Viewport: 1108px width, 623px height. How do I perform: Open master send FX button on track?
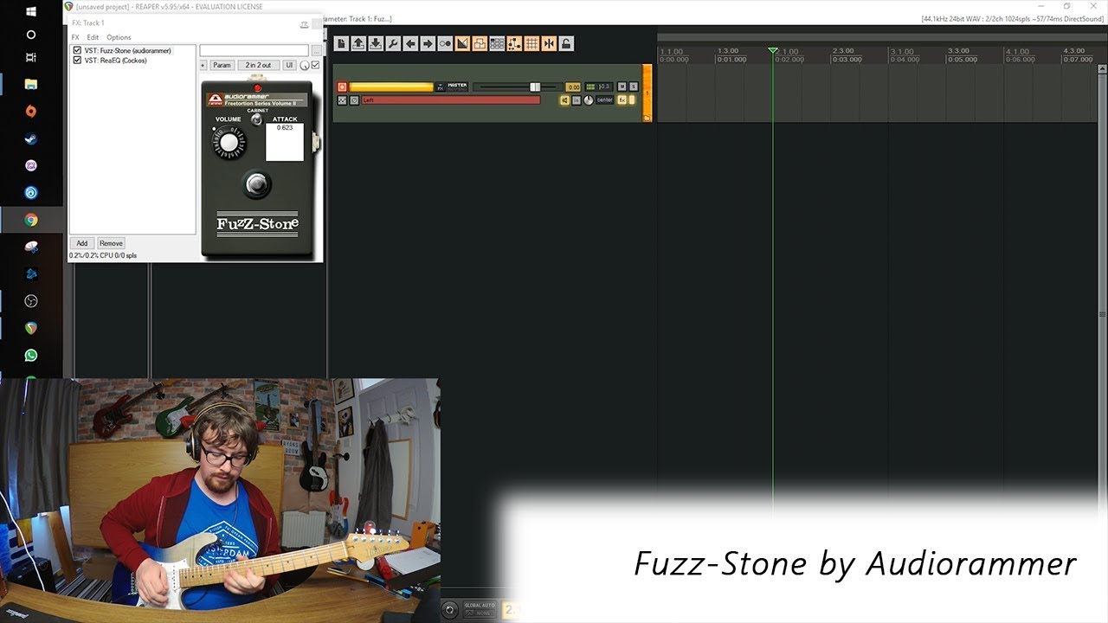click(441, 87)
